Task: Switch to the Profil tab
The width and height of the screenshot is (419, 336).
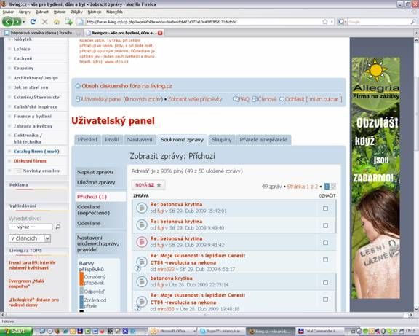Action: click(x=112, y=140)
